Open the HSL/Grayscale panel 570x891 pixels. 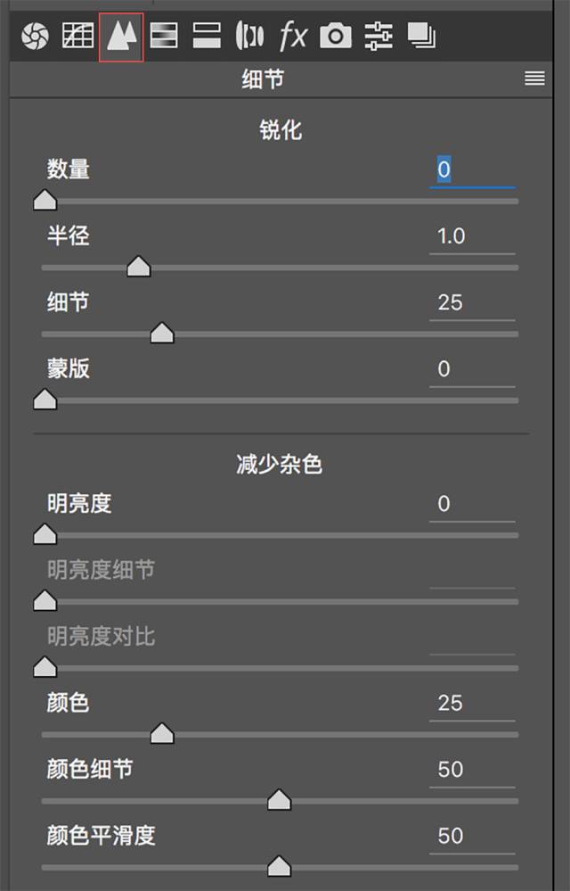tap(164, 36)
